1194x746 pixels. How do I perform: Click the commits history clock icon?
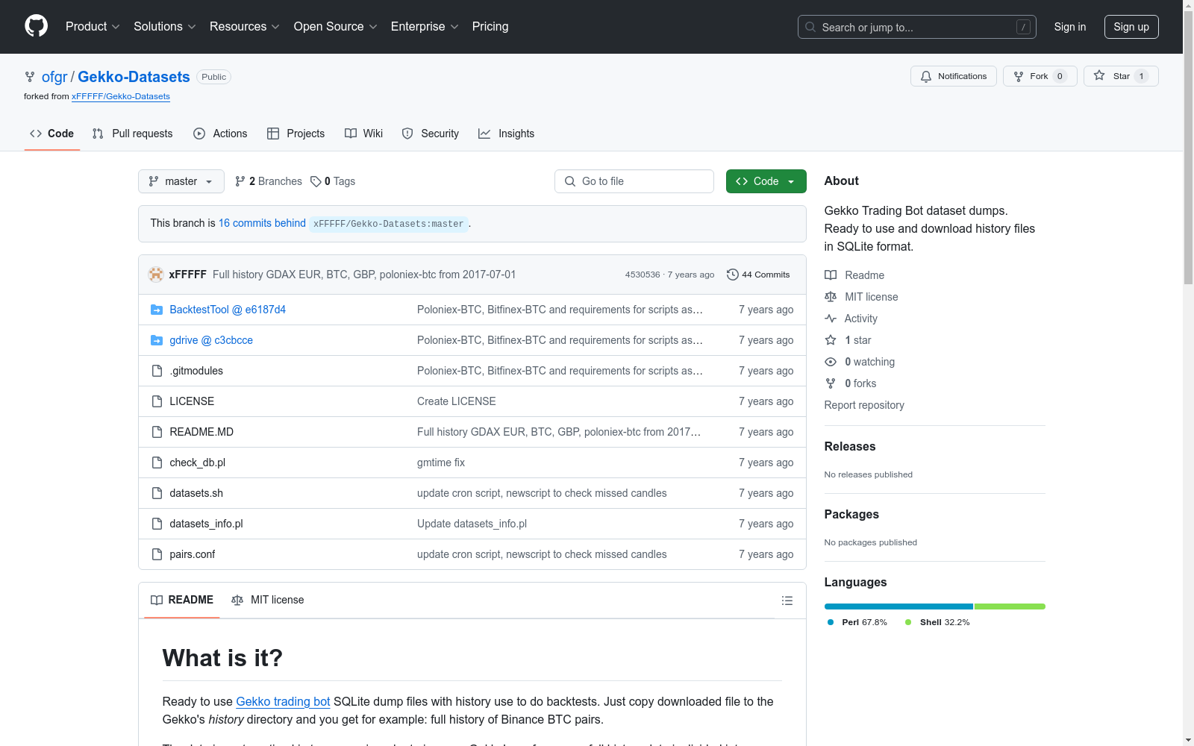(733, 275)
